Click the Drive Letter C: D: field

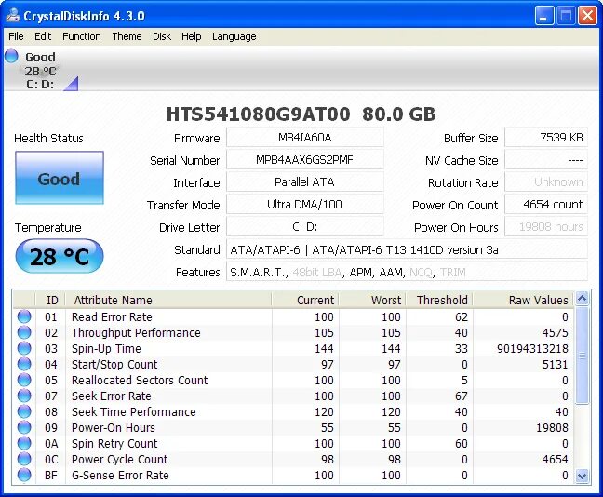[305, 226]
